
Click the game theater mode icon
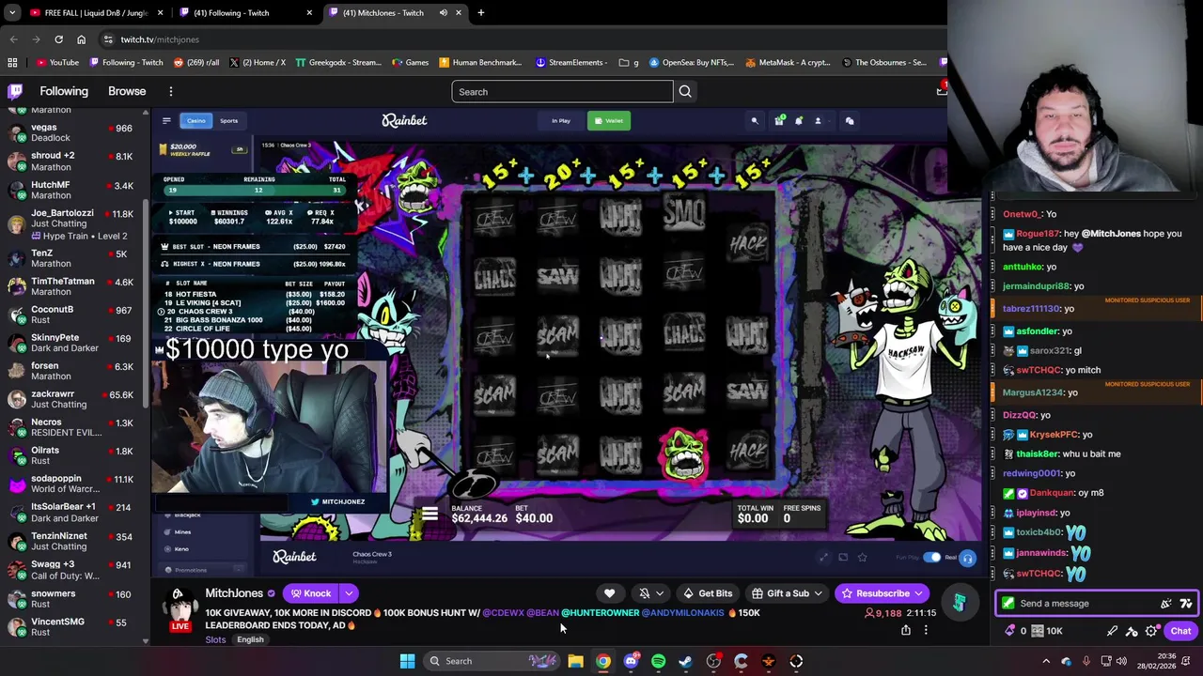point(843,558)
